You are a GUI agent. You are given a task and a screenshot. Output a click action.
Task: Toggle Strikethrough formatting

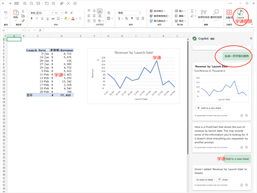(x=53, y=19)
